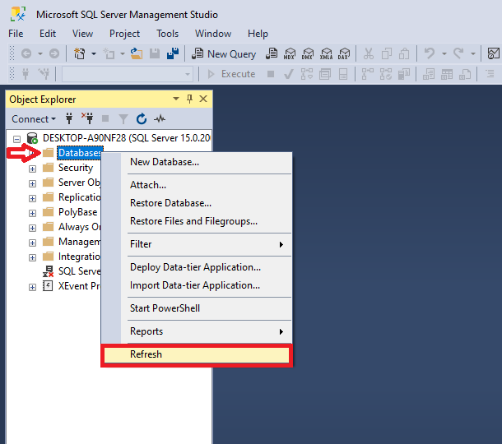The height and width of the screenshot is (444, 502).
Task: Select the Databases tree node
Action: coord(79,153)
